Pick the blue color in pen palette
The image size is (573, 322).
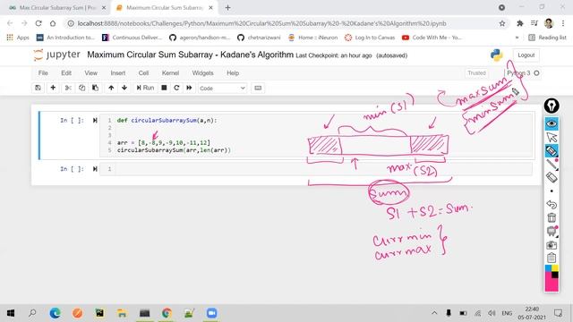click(548, 268)
